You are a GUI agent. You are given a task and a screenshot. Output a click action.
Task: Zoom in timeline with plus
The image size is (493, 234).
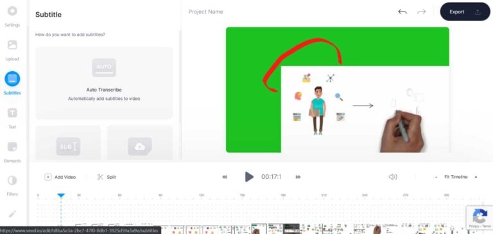tap(476, 177)
